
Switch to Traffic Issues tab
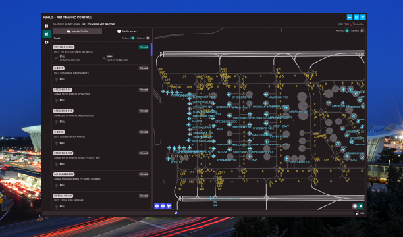[x=126, y=31]
